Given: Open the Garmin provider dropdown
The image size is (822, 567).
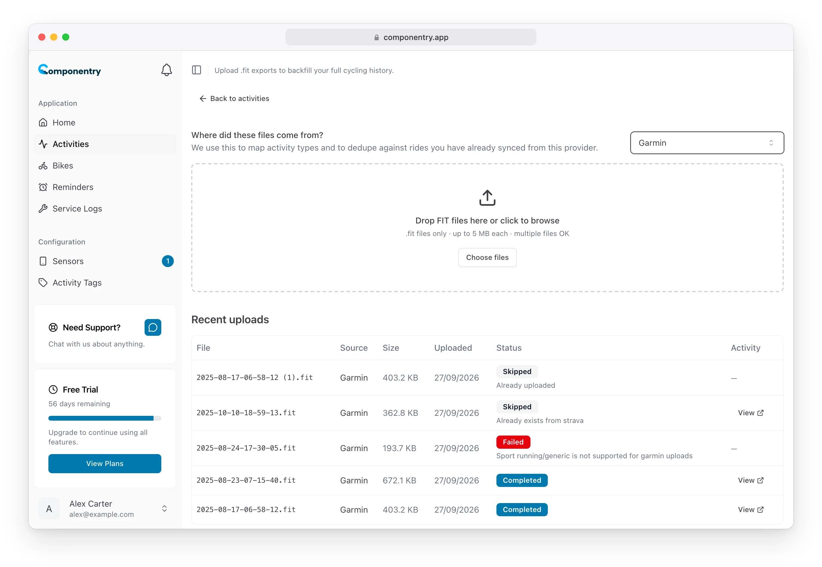Looking at the screenshot, I should pyautogui.click(x=707, y=143).
